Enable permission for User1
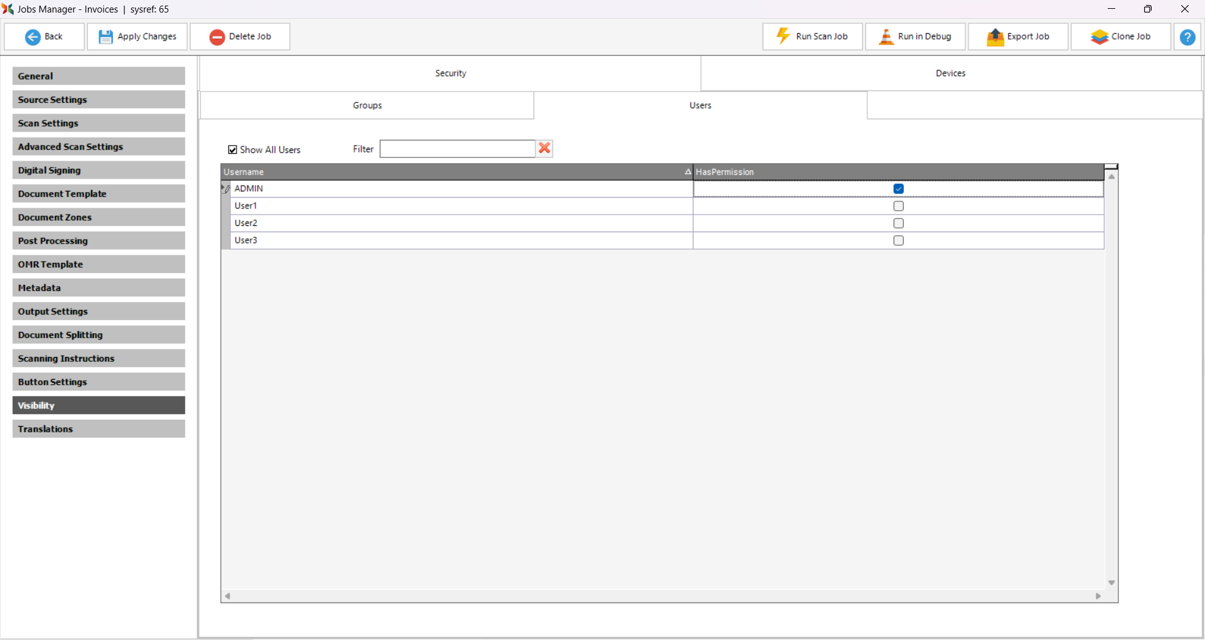Image resolution: width=1205 pixels, height=640 pixels. click(898, 206)
